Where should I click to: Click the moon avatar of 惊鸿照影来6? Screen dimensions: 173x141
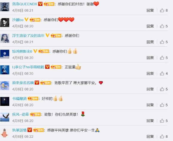[5, 54]
